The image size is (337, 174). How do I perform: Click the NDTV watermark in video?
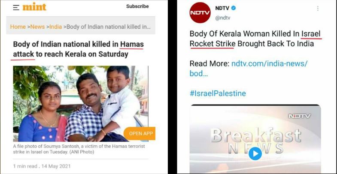[x=299, y=116]
